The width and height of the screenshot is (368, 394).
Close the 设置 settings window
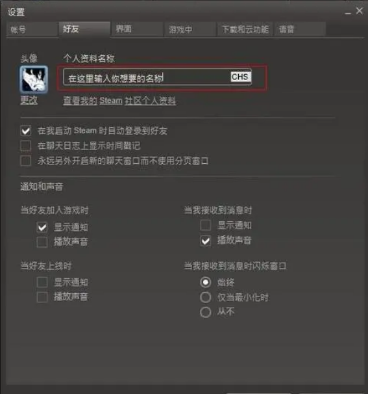coord(359,11)
